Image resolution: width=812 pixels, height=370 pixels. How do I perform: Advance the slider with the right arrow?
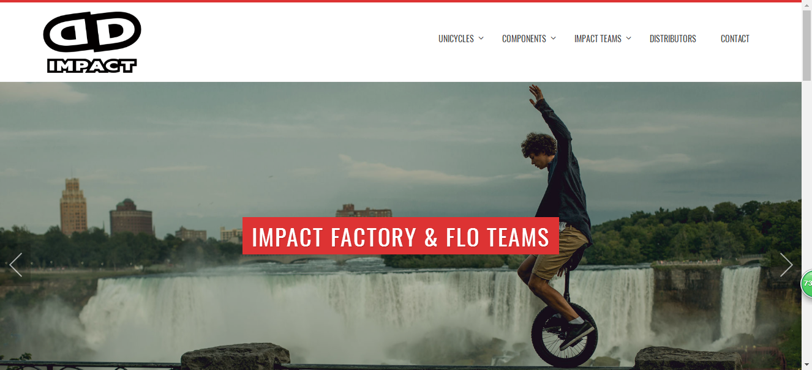pos(786,265)
